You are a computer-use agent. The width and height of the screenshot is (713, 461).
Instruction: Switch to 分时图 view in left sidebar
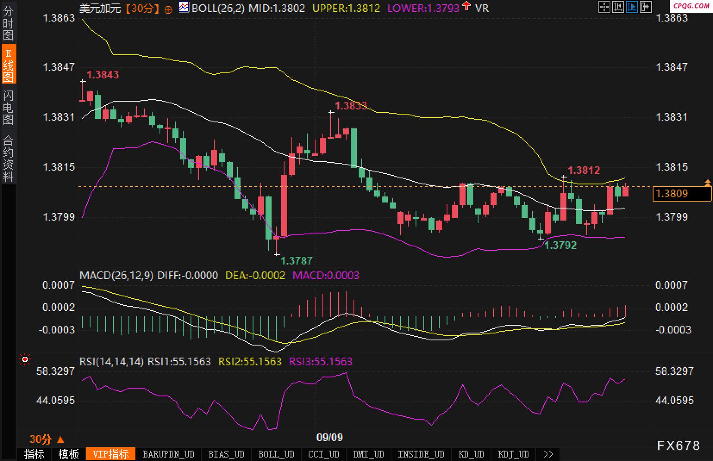coord(8,23)
